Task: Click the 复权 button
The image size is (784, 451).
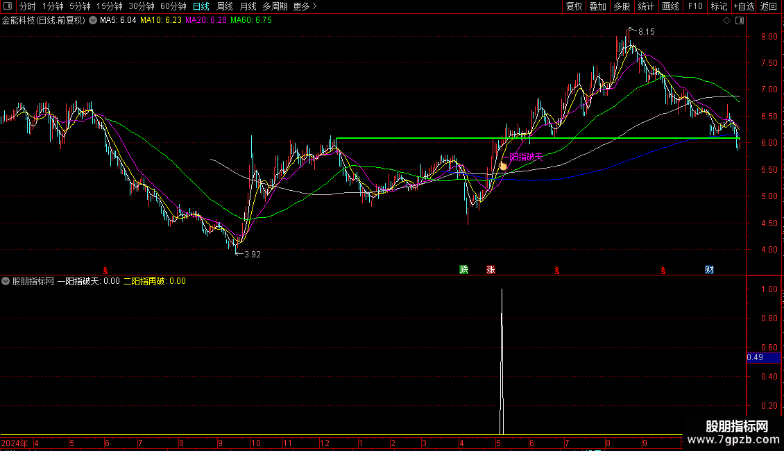Action: point(574,6)
